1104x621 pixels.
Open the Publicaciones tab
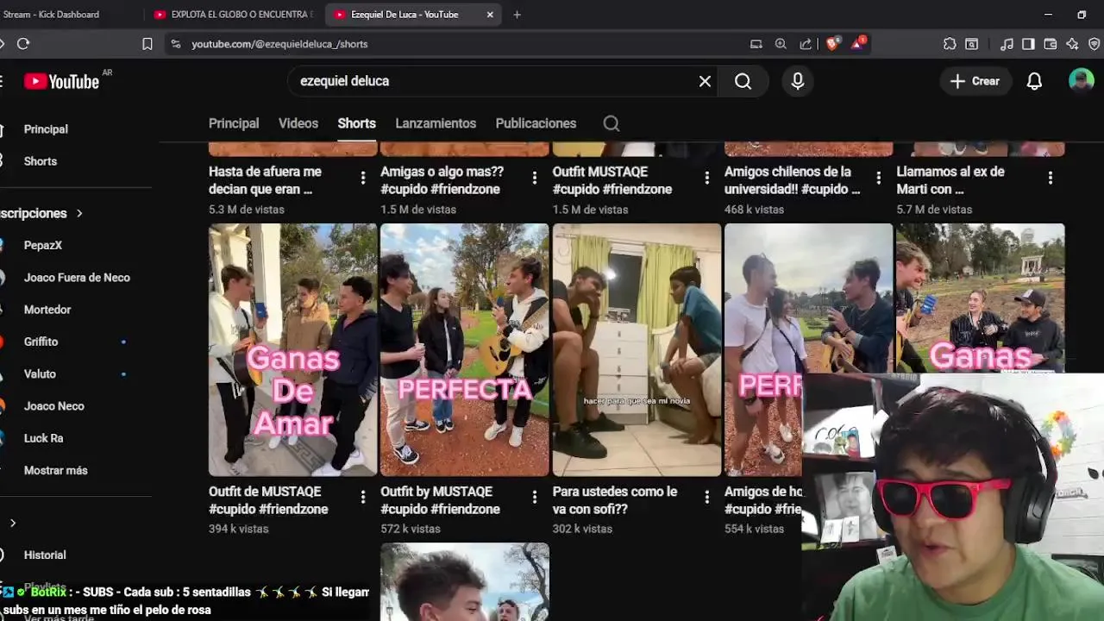point(536,123)
